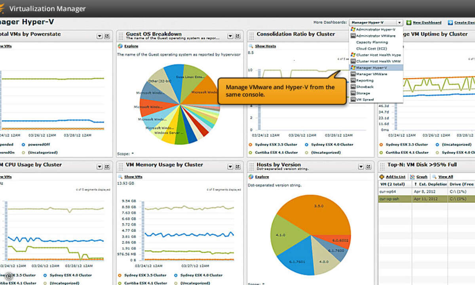Viewport: 475px width, 285px height.
Task: Grab the Guest OS Breakdown drag handle grip
Action: point(121,36)
